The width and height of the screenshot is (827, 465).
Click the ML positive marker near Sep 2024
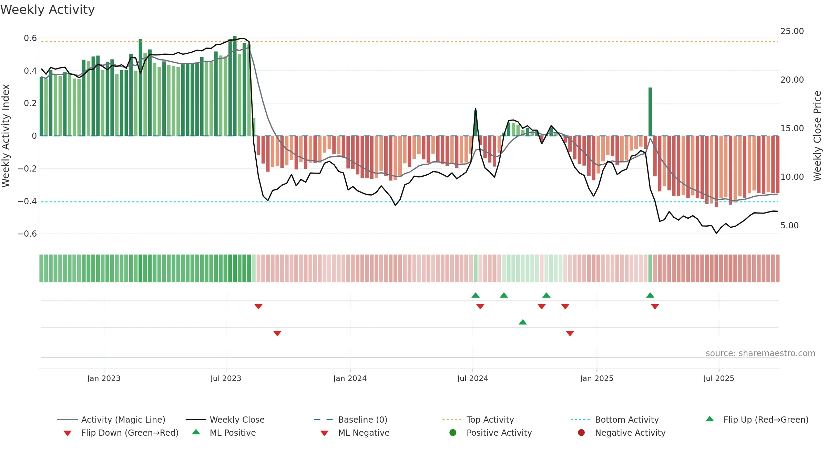pyautogui.click(x=523, y=322)
